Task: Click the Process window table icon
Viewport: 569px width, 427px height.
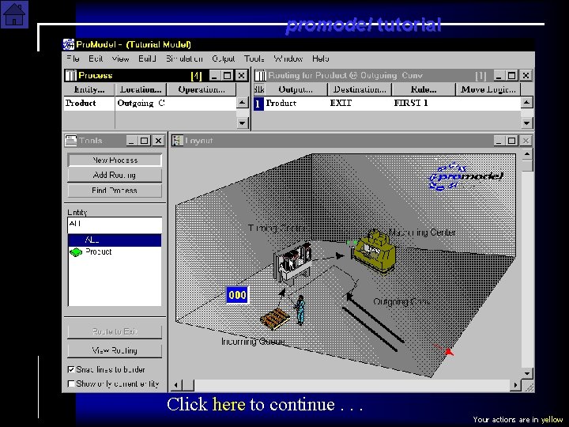Action: pos(71,76)
